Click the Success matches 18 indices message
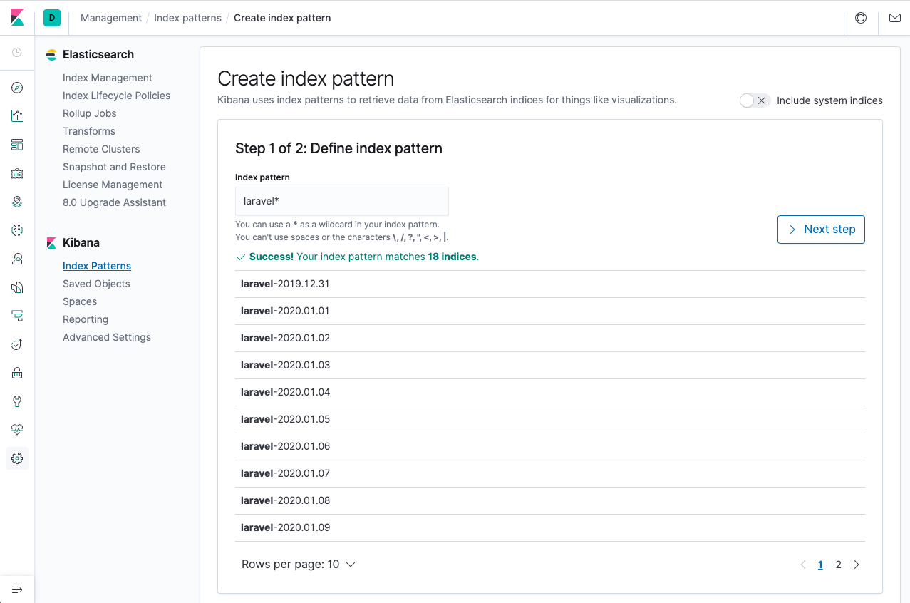This screenshot has height=603, width=910. pyautogui.click(x=357, y=257)
